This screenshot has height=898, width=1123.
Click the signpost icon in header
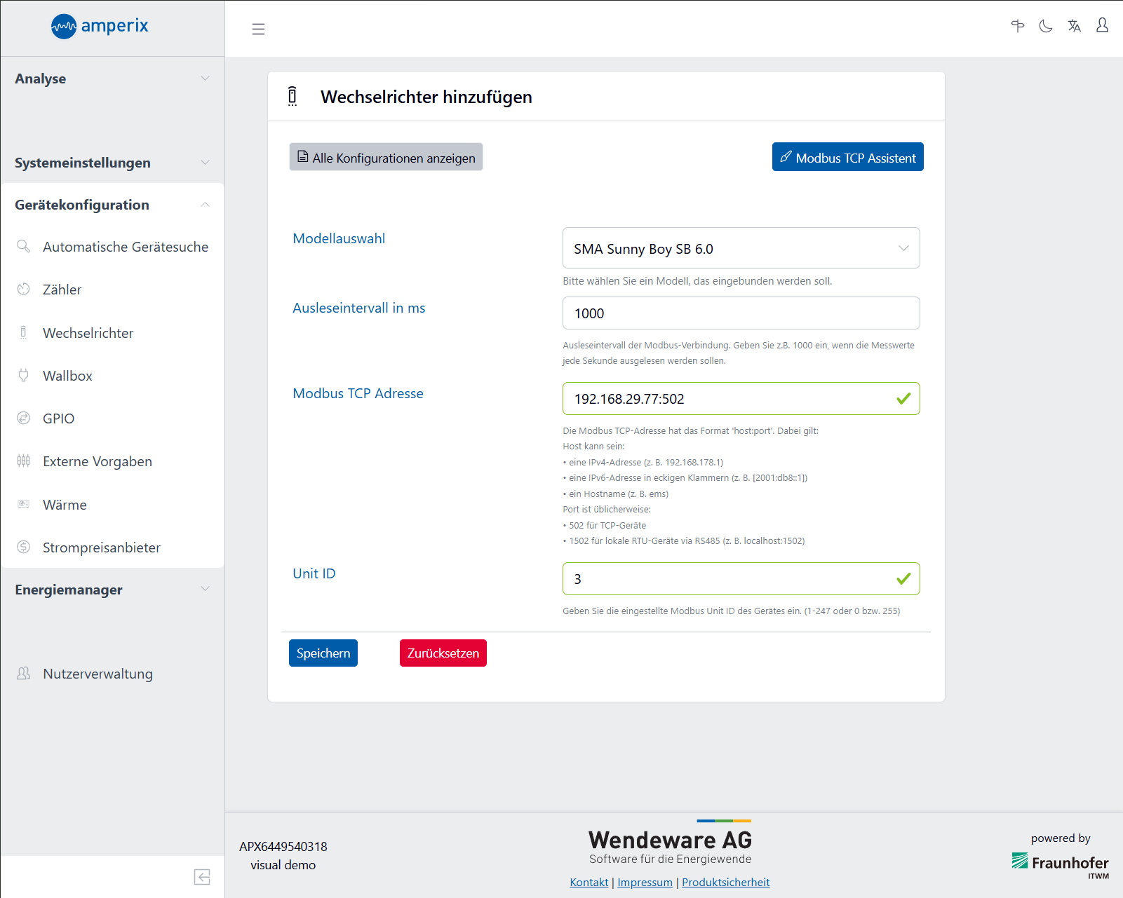point(1017,27)
